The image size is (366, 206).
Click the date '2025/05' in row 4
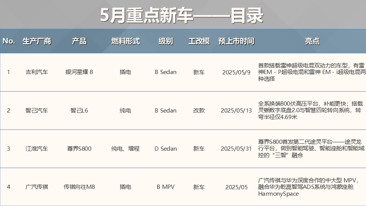click(x=236, y=187)
